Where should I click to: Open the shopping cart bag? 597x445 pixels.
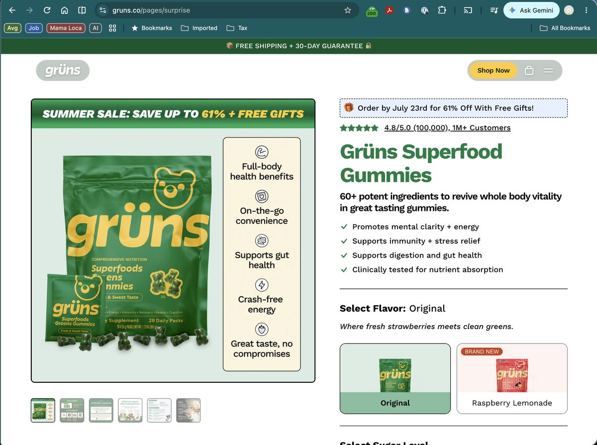[529, 71]
